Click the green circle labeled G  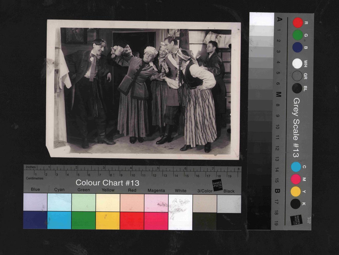tap(298, 35)
